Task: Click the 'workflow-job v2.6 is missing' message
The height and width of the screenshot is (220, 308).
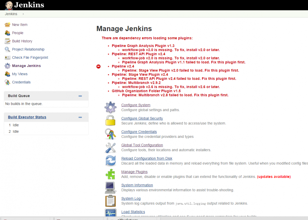Action: (171, 87)
